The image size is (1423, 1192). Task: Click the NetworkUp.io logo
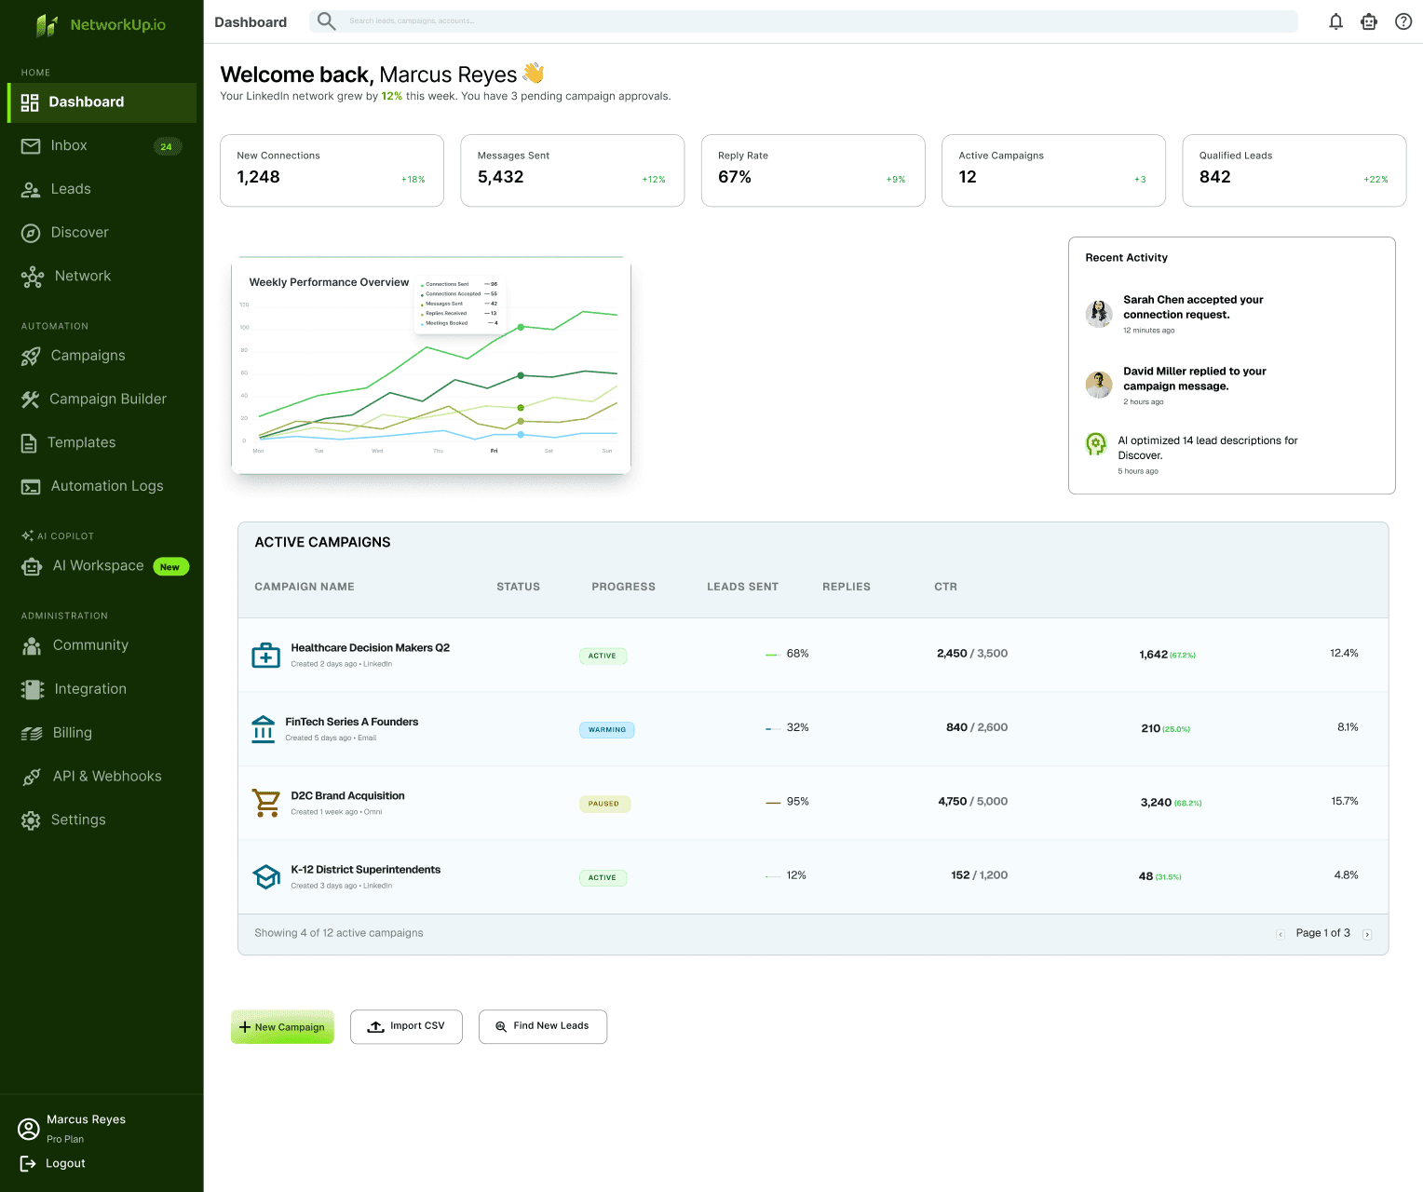pyautogui.click(x=101, y=25)
